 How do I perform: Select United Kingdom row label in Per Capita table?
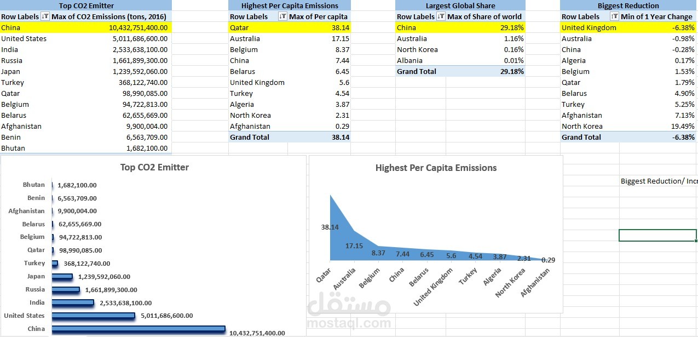[258, 82]
